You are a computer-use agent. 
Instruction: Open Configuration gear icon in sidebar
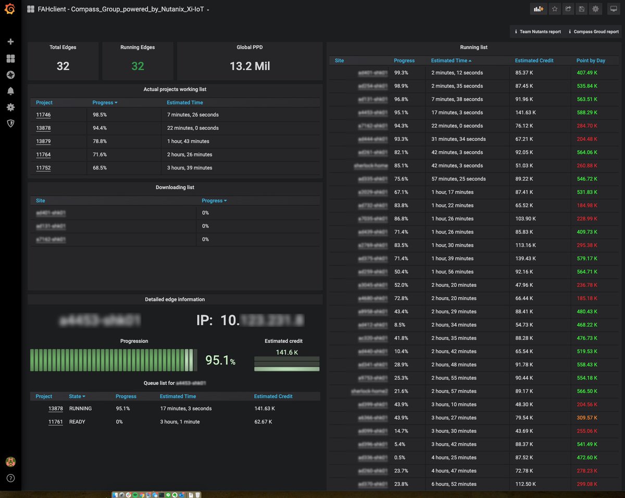[10, 107]
